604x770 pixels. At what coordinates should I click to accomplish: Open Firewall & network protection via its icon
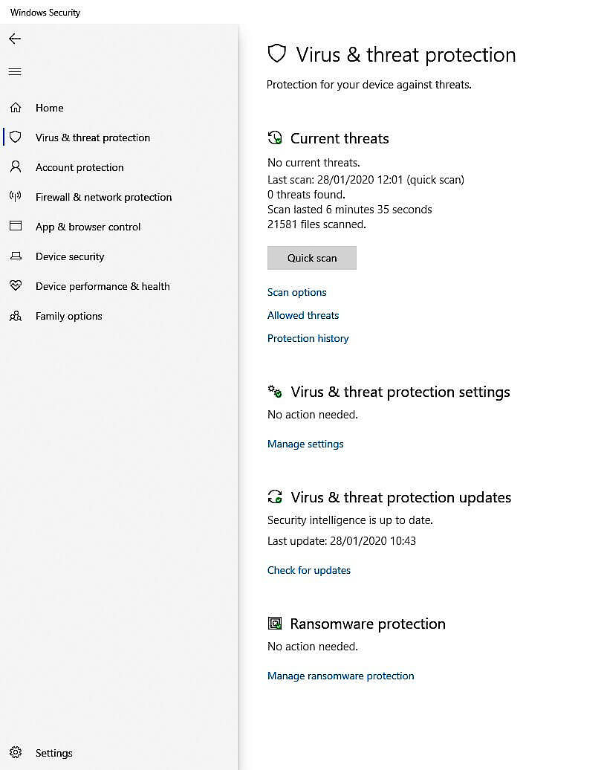(16, 196)
